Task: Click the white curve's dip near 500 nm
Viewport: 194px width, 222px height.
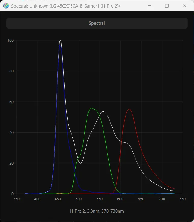Action: tap(80, 163)
